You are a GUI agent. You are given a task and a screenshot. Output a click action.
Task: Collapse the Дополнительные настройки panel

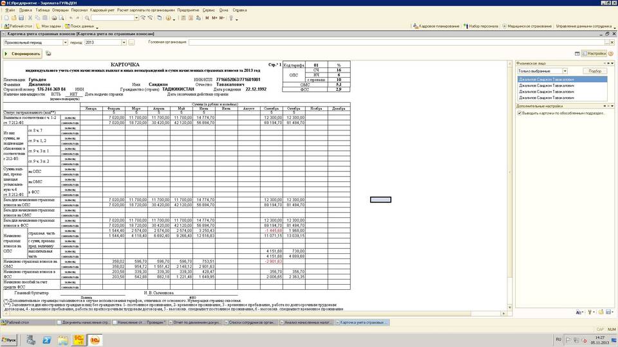(612, 106)
